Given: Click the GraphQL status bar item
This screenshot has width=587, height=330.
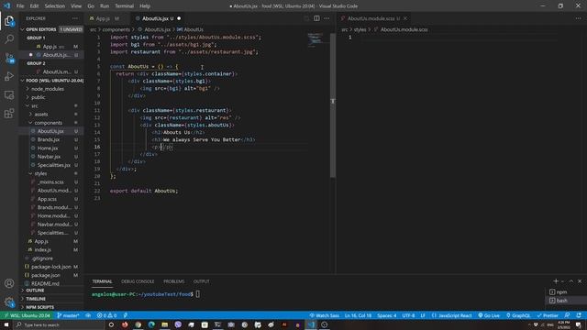Looking at the screenshot, I should click(x=518, y=315).
